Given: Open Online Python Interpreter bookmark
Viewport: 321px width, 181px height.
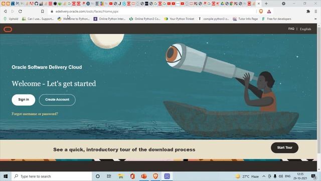Looking at the screenshot, I should click(109, 19).
